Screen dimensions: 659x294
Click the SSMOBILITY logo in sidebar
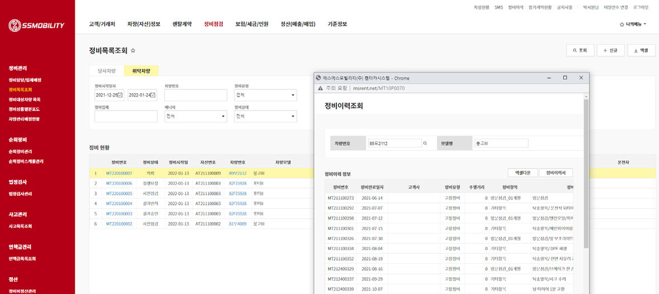37,25
